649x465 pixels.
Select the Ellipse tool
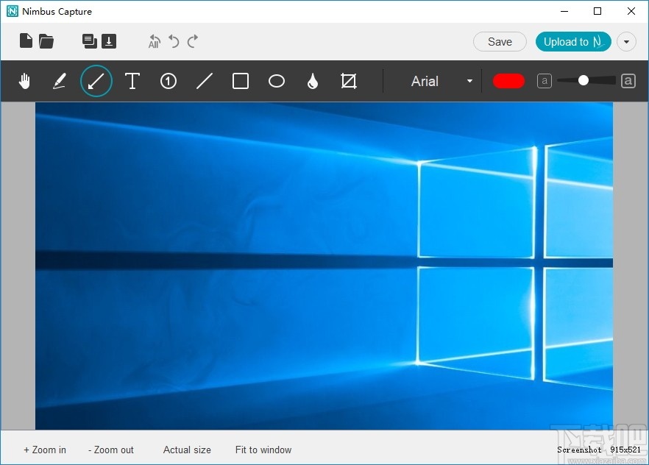277,81
